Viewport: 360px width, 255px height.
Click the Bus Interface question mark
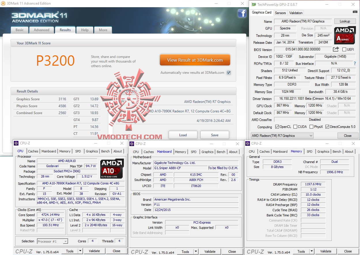pyautogui.click(x=355, y=63)
